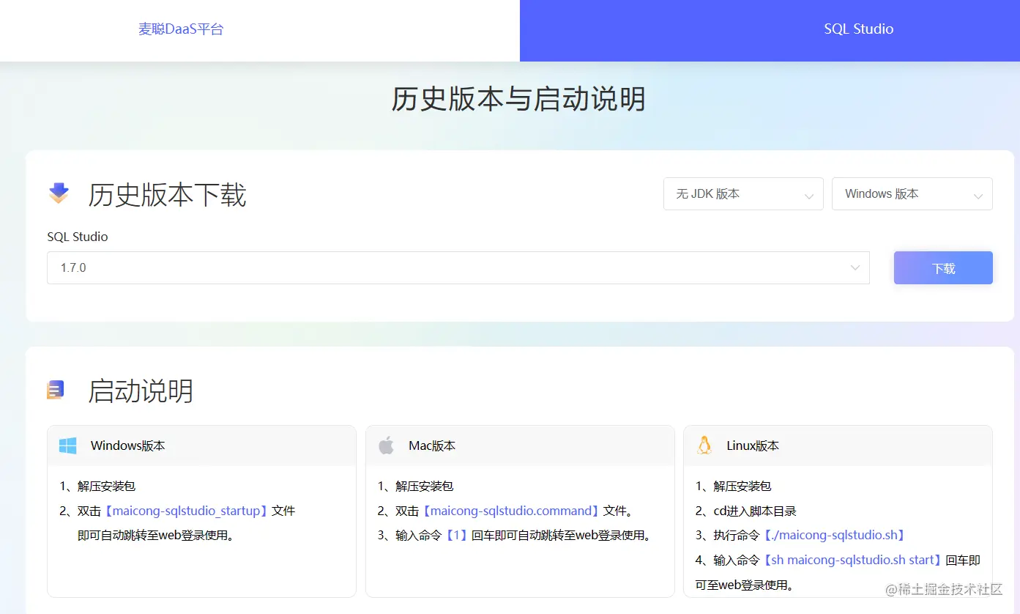Screen dimensions: 1020x614
Task: Switch to the SQL Studio tab
Action: [x=858, y=29]
